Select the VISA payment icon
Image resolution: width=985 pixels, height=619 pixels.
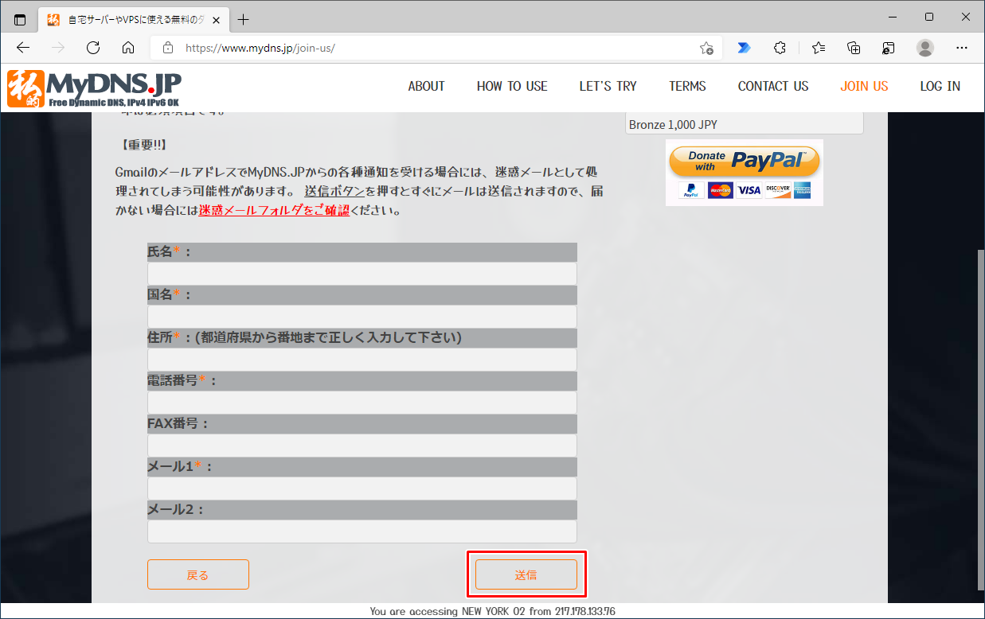click(749, 190)
